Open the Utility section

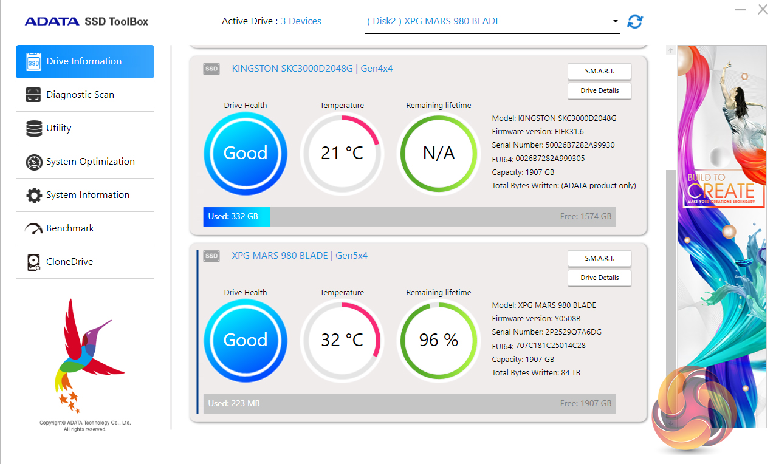(x=85, y=128)
